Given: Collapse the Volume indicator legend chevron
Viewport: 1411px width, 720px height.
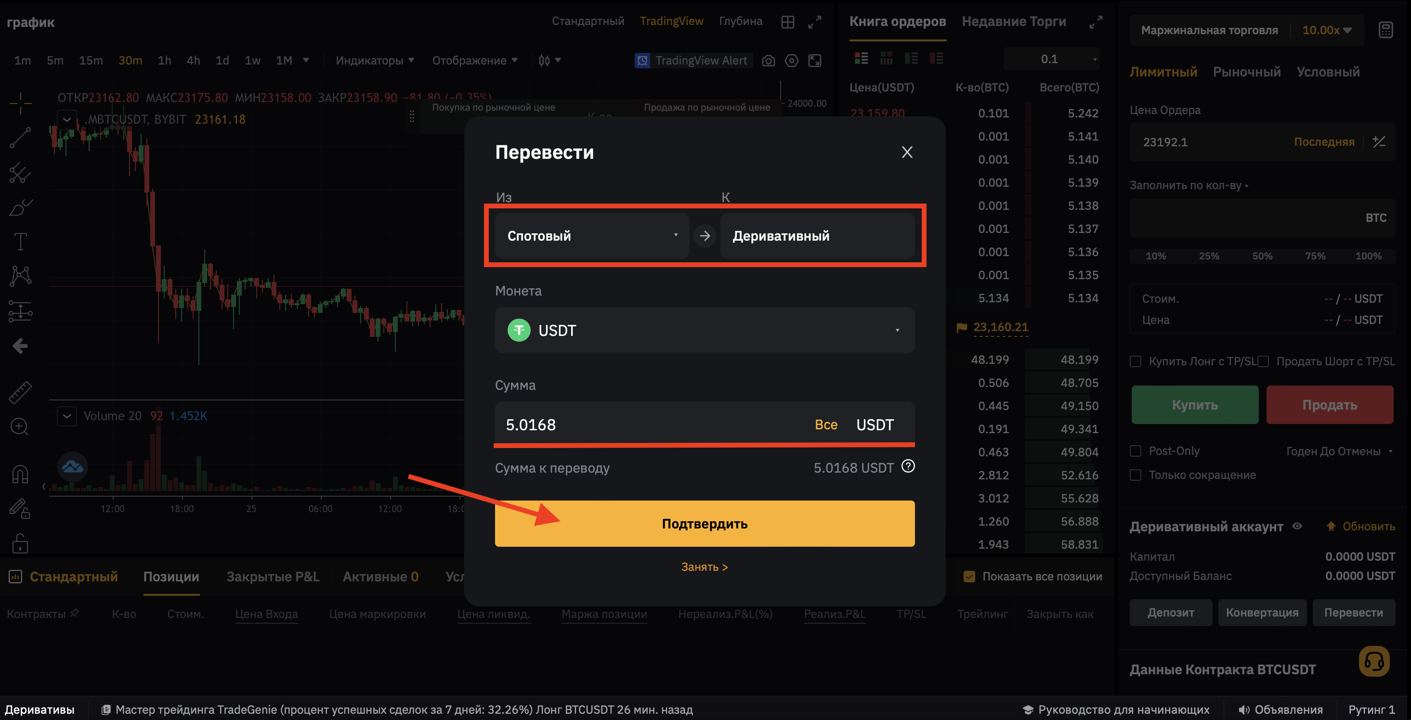Looking at the screenshot, I should pyautogui.click(x=67, y=416).
